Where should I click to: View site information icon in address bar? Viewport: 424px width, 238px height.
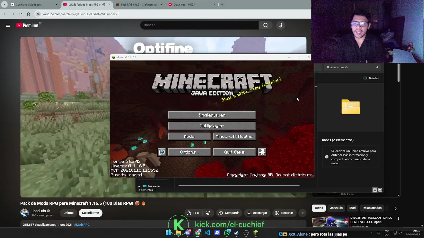pos(38,14)
